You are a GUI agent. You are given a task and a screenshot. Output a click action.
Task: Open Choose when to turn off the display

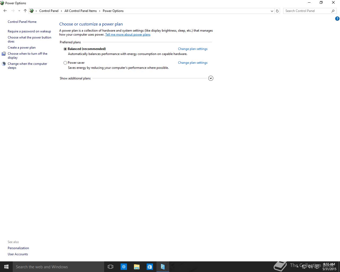(27, 56)
